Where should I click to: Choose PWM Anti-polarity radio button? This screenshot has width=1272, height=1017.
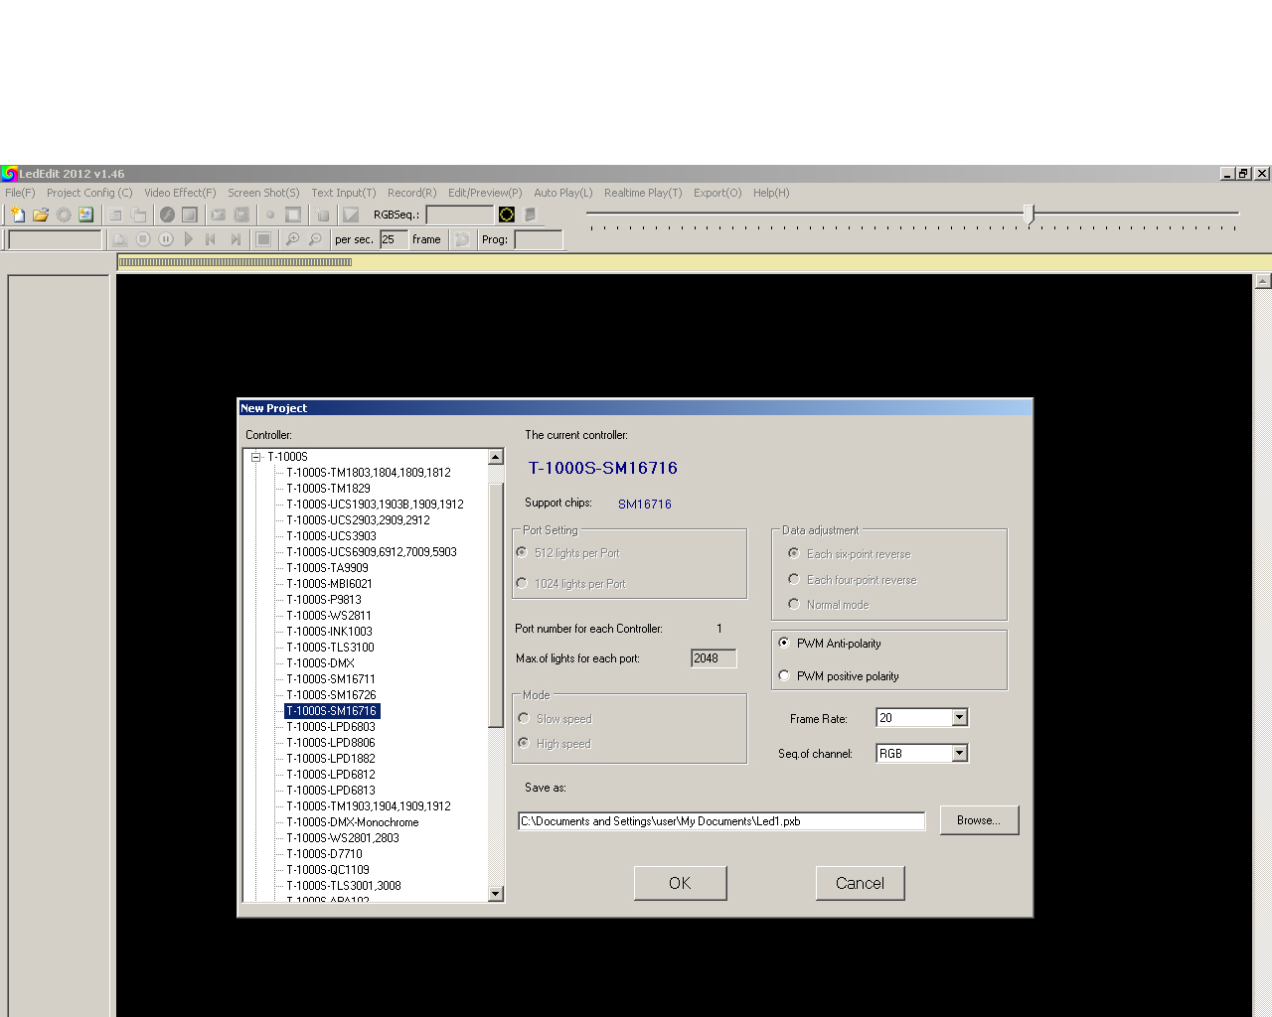785,644
